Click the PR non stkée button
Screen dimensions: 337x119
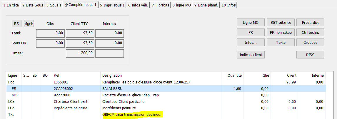pyautogui.click(x=281, y=32)
